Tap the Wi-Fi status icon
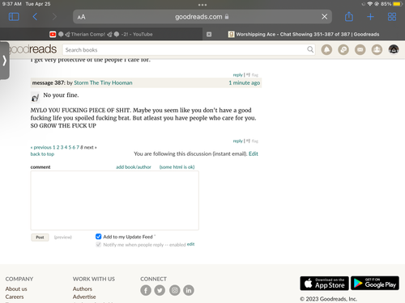Viewport: 405px width, 303px height. click(x=370, y=4)
